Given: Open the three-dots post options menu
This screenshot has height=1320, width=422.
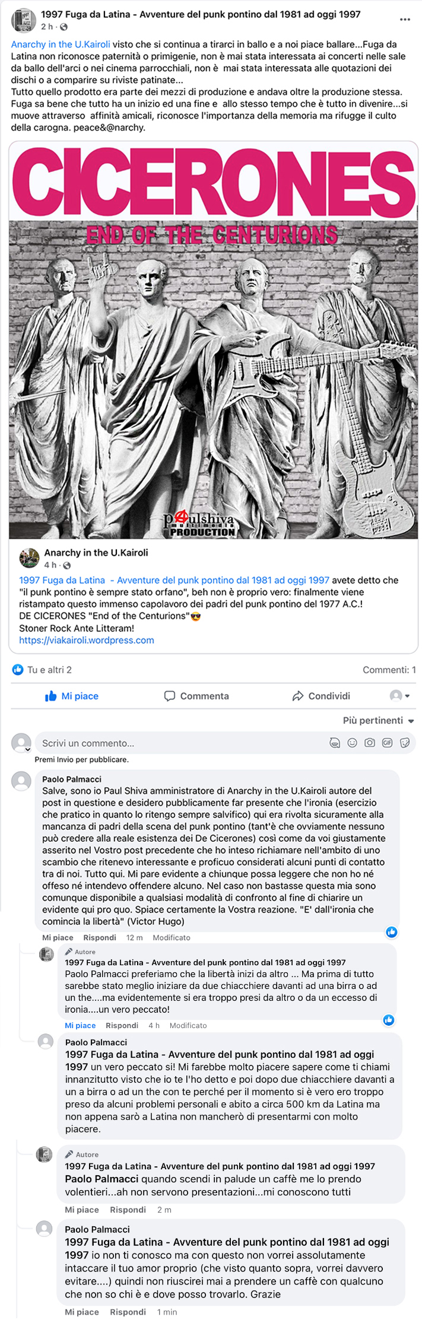Looking at the screenshot, I should pos(405,20).
